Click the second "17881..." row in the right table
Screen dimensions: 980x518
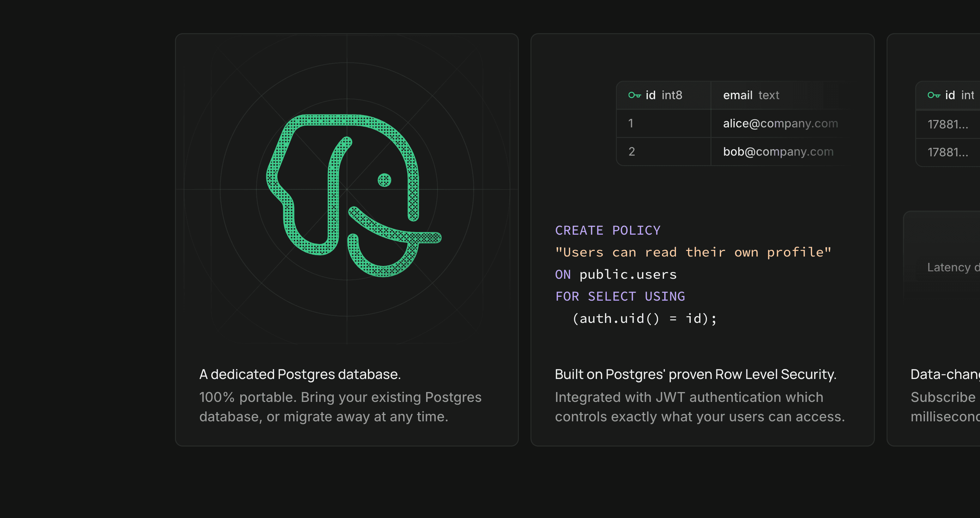coord(948,152)
